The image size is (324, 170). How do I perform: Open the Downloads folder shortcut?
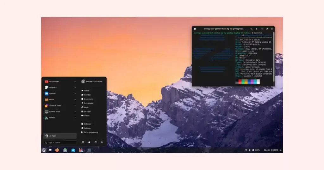87,103
